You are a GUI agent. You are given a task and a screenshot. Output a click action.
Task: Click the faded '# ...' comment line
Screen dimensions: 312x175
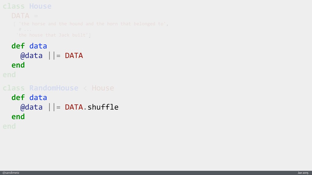(x=25, y=29)
